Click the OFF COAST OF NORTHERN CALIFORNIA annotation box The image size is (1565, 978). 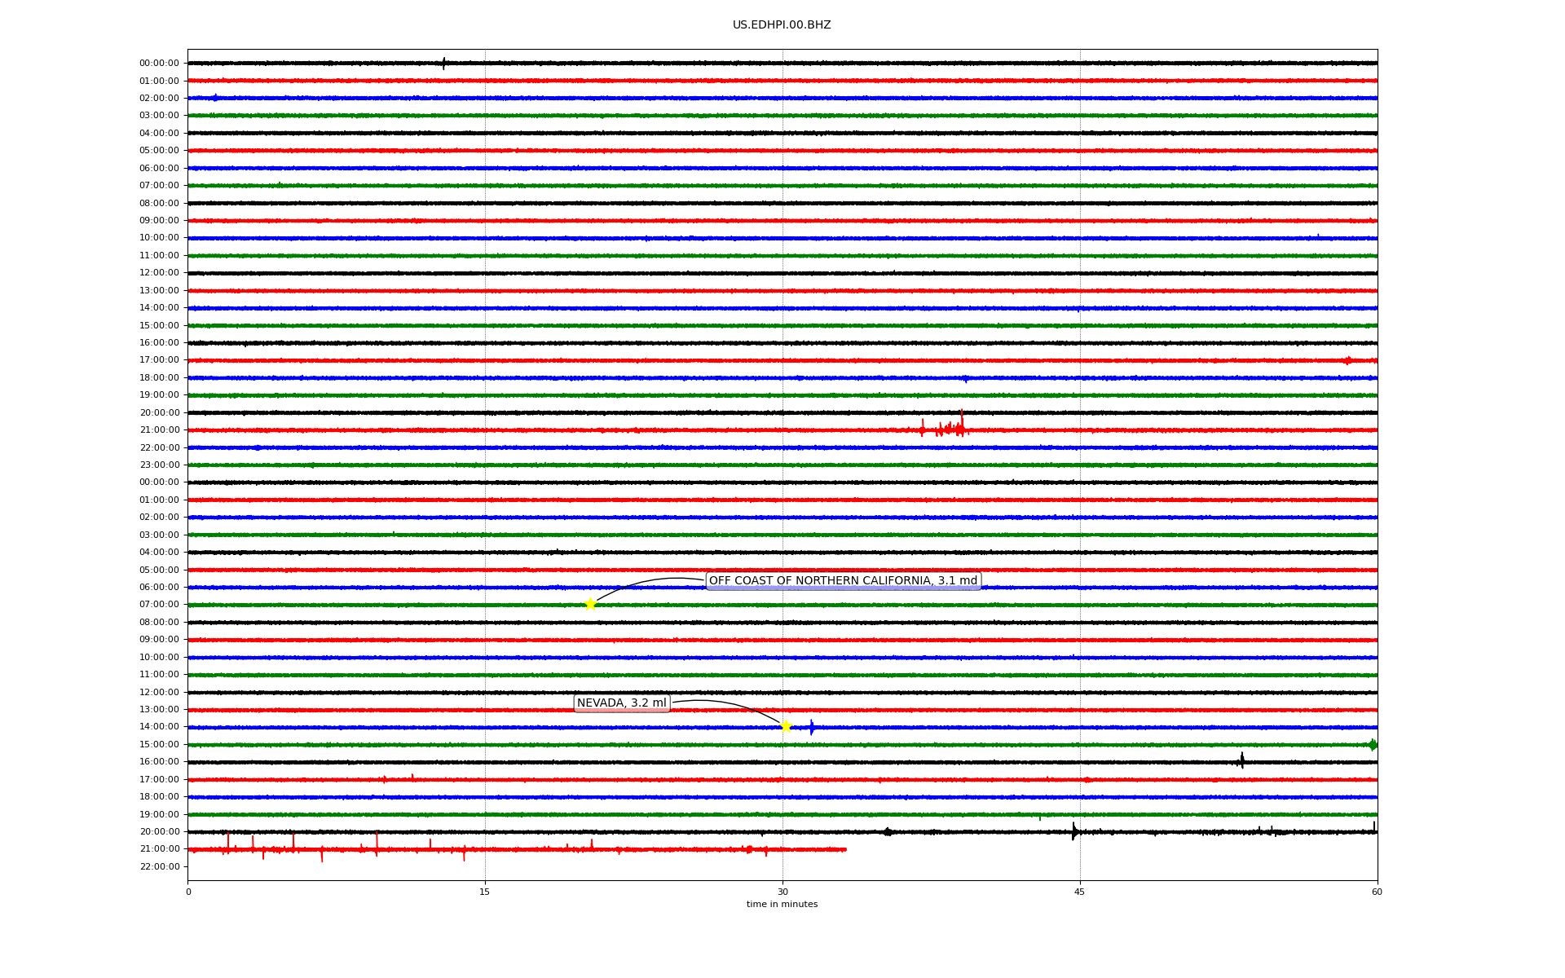coord(843,581)
